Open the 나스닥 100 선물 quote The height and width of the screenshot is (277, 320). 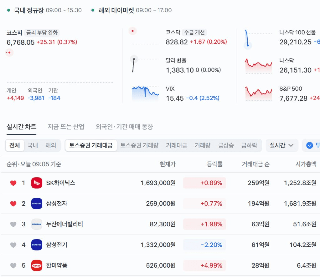pos(300,37)
